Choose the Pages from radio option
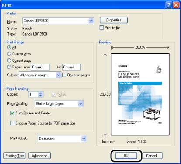The height and width of the screenshot is (164, 181). point(9,67)
